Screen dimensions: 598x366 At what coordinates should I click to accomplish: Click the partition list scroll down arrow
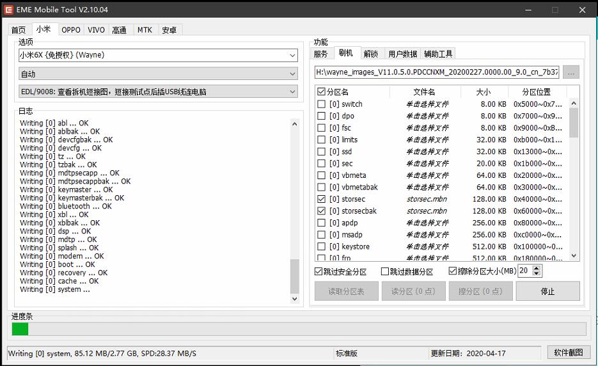pyautogui.click(x=574, y=256)
